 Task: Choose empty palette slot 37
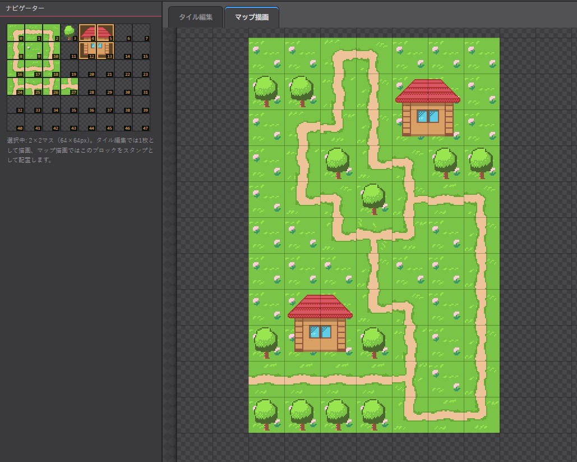[x=105, y=104]
